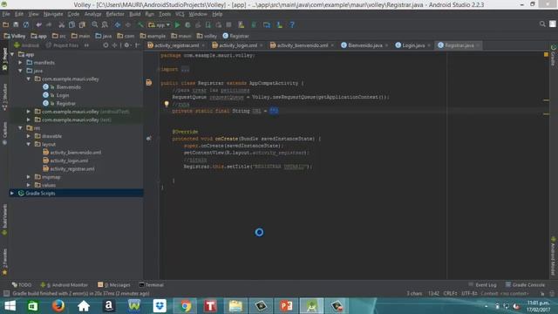Open Chrome from the taskbar
This screenshot has height=314, width=558.
(x=185, y=306)
